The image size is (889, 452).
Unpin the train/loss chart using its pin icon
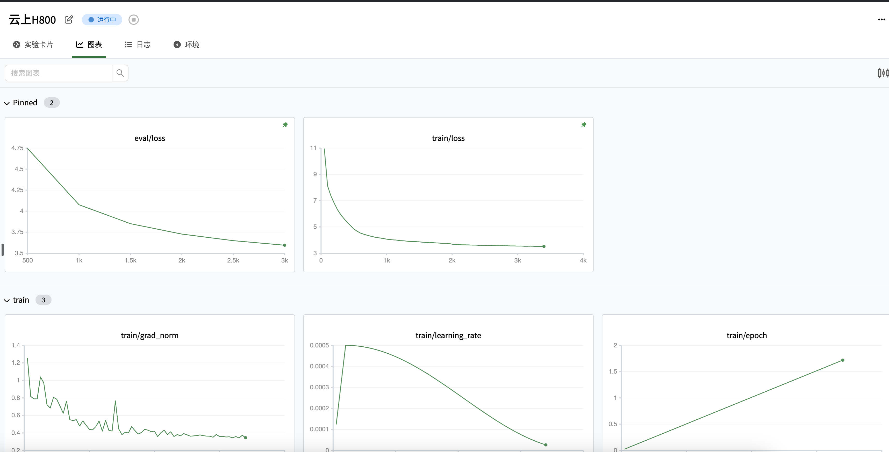584,125
